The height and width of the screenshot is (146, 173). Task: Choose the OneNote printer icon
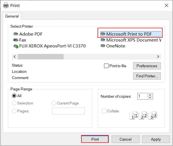[103, 46]
